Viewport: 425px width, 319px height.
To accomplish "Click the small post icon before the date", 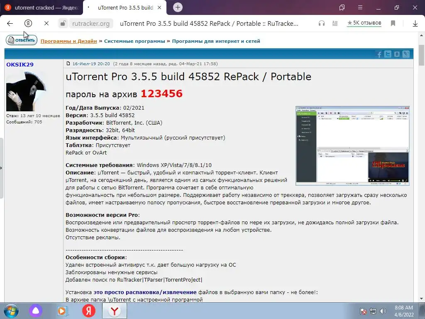I will pos(68,64).
